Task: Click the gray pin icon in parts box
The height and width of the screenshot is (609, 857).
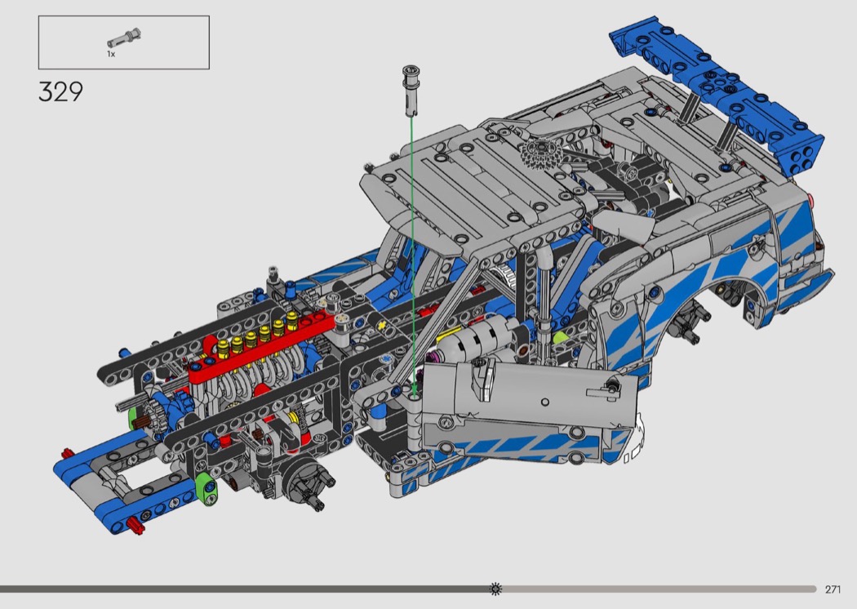Action: 123,40
